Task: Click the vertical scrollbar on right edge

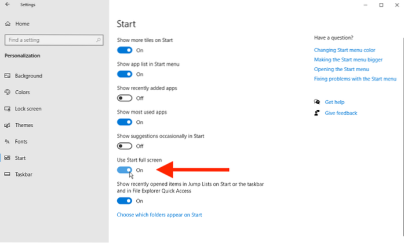Action: 403,137
